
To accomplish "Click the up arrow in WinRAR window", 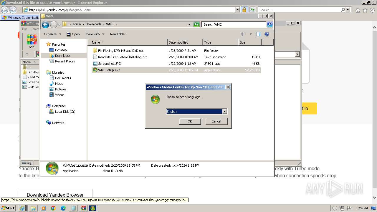I will [27, 54].
